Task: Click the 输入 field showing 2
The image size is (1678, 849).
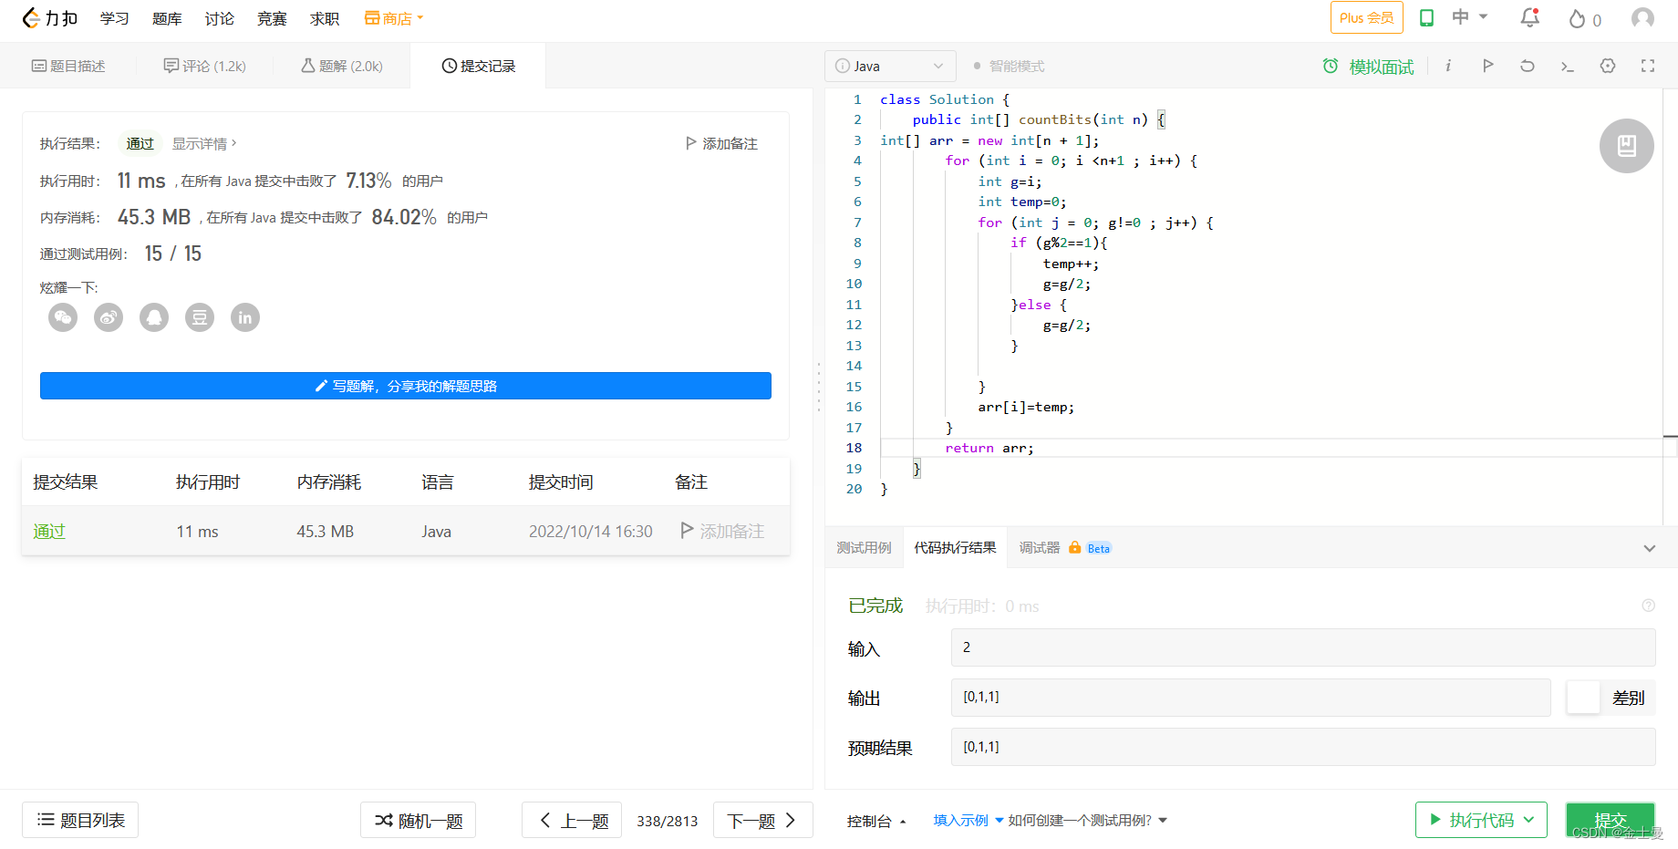Action: pyautogui.click(x=1303, y=647)
